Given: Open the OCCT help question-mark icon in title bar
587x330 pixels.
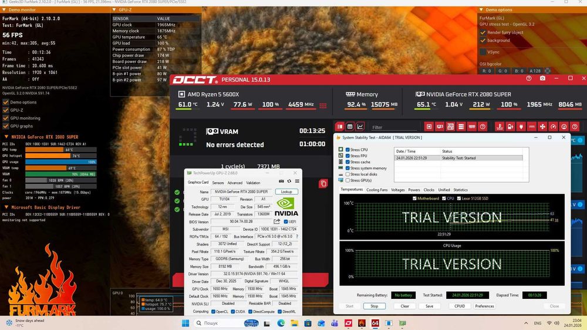Looking at the screenshot, I should 529,78.
